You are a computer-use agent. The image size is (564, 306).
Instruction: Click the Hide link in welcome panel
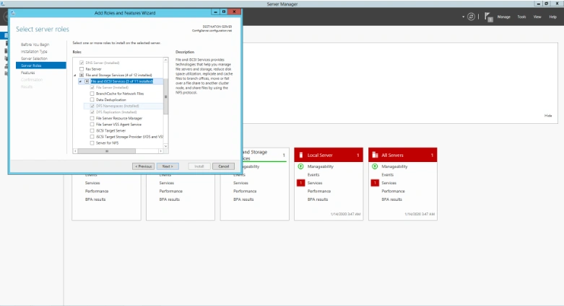pos(548,115)
